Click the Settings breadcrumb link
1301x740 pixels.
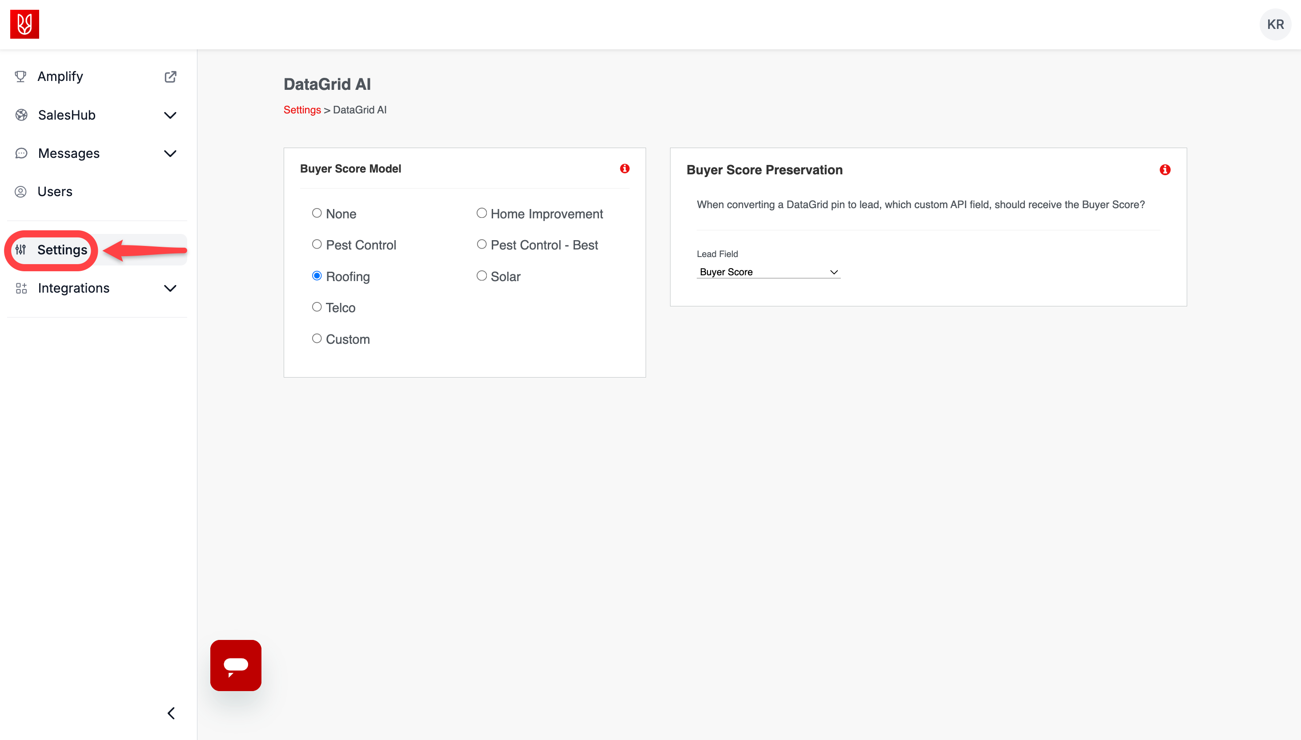click(302, 110)
